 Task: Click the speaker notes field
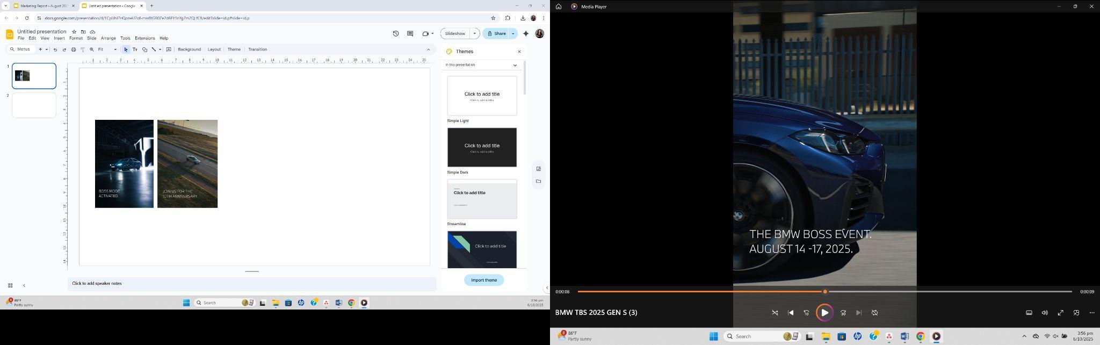tap(252, 284)
